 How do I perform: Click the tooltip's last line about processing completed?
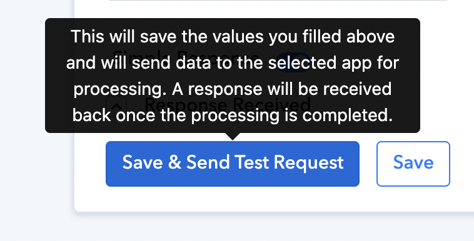[233, 116]
